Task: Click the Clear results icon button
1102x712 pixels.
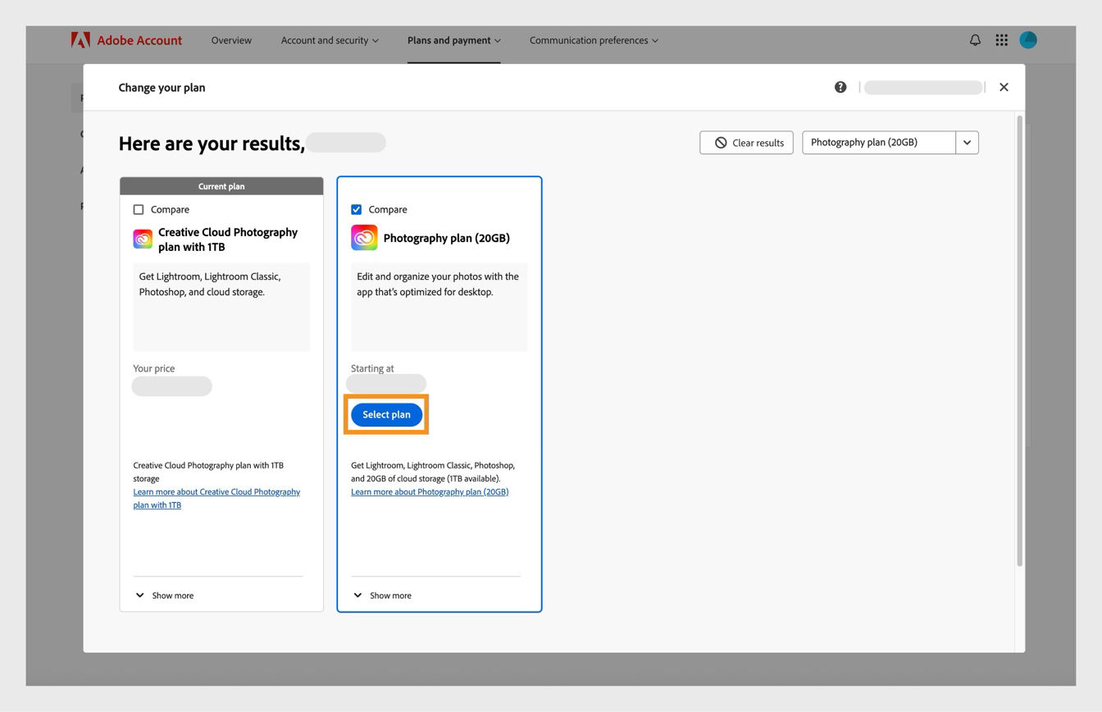Action: [x=721, y=142]
